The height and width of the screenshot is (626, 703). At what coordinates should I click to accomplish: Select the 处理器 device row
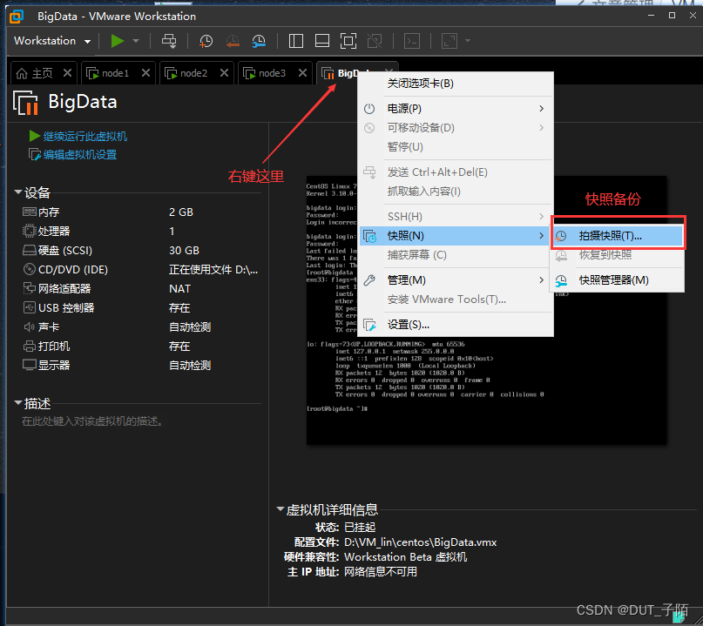click(x=140, y=232)
